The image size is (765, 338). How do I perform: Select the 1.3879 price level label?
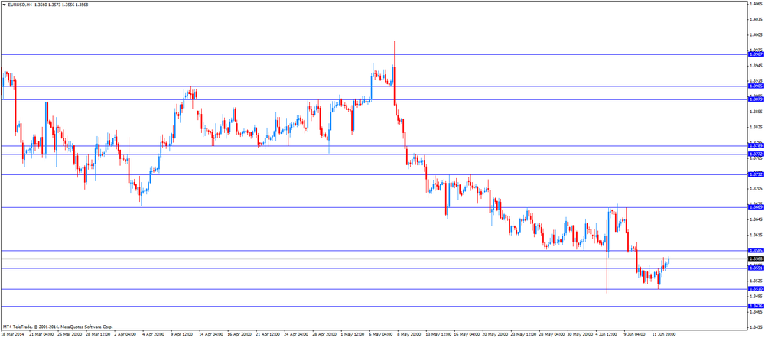[756, 99]
